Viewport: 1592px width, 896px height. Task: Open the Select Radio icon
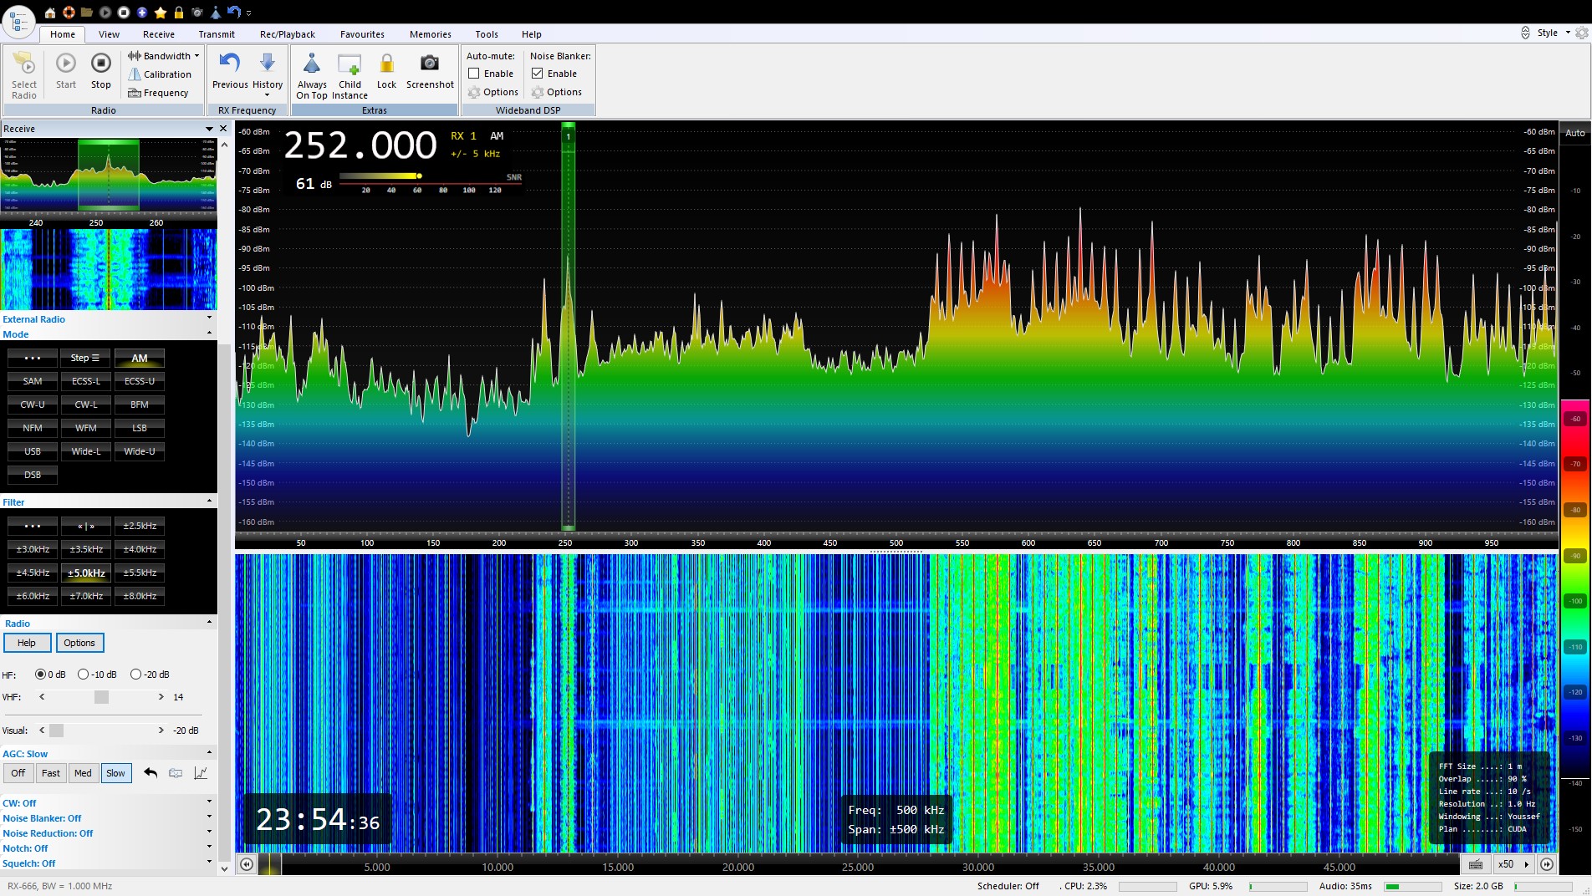click(x=24, y=64)
